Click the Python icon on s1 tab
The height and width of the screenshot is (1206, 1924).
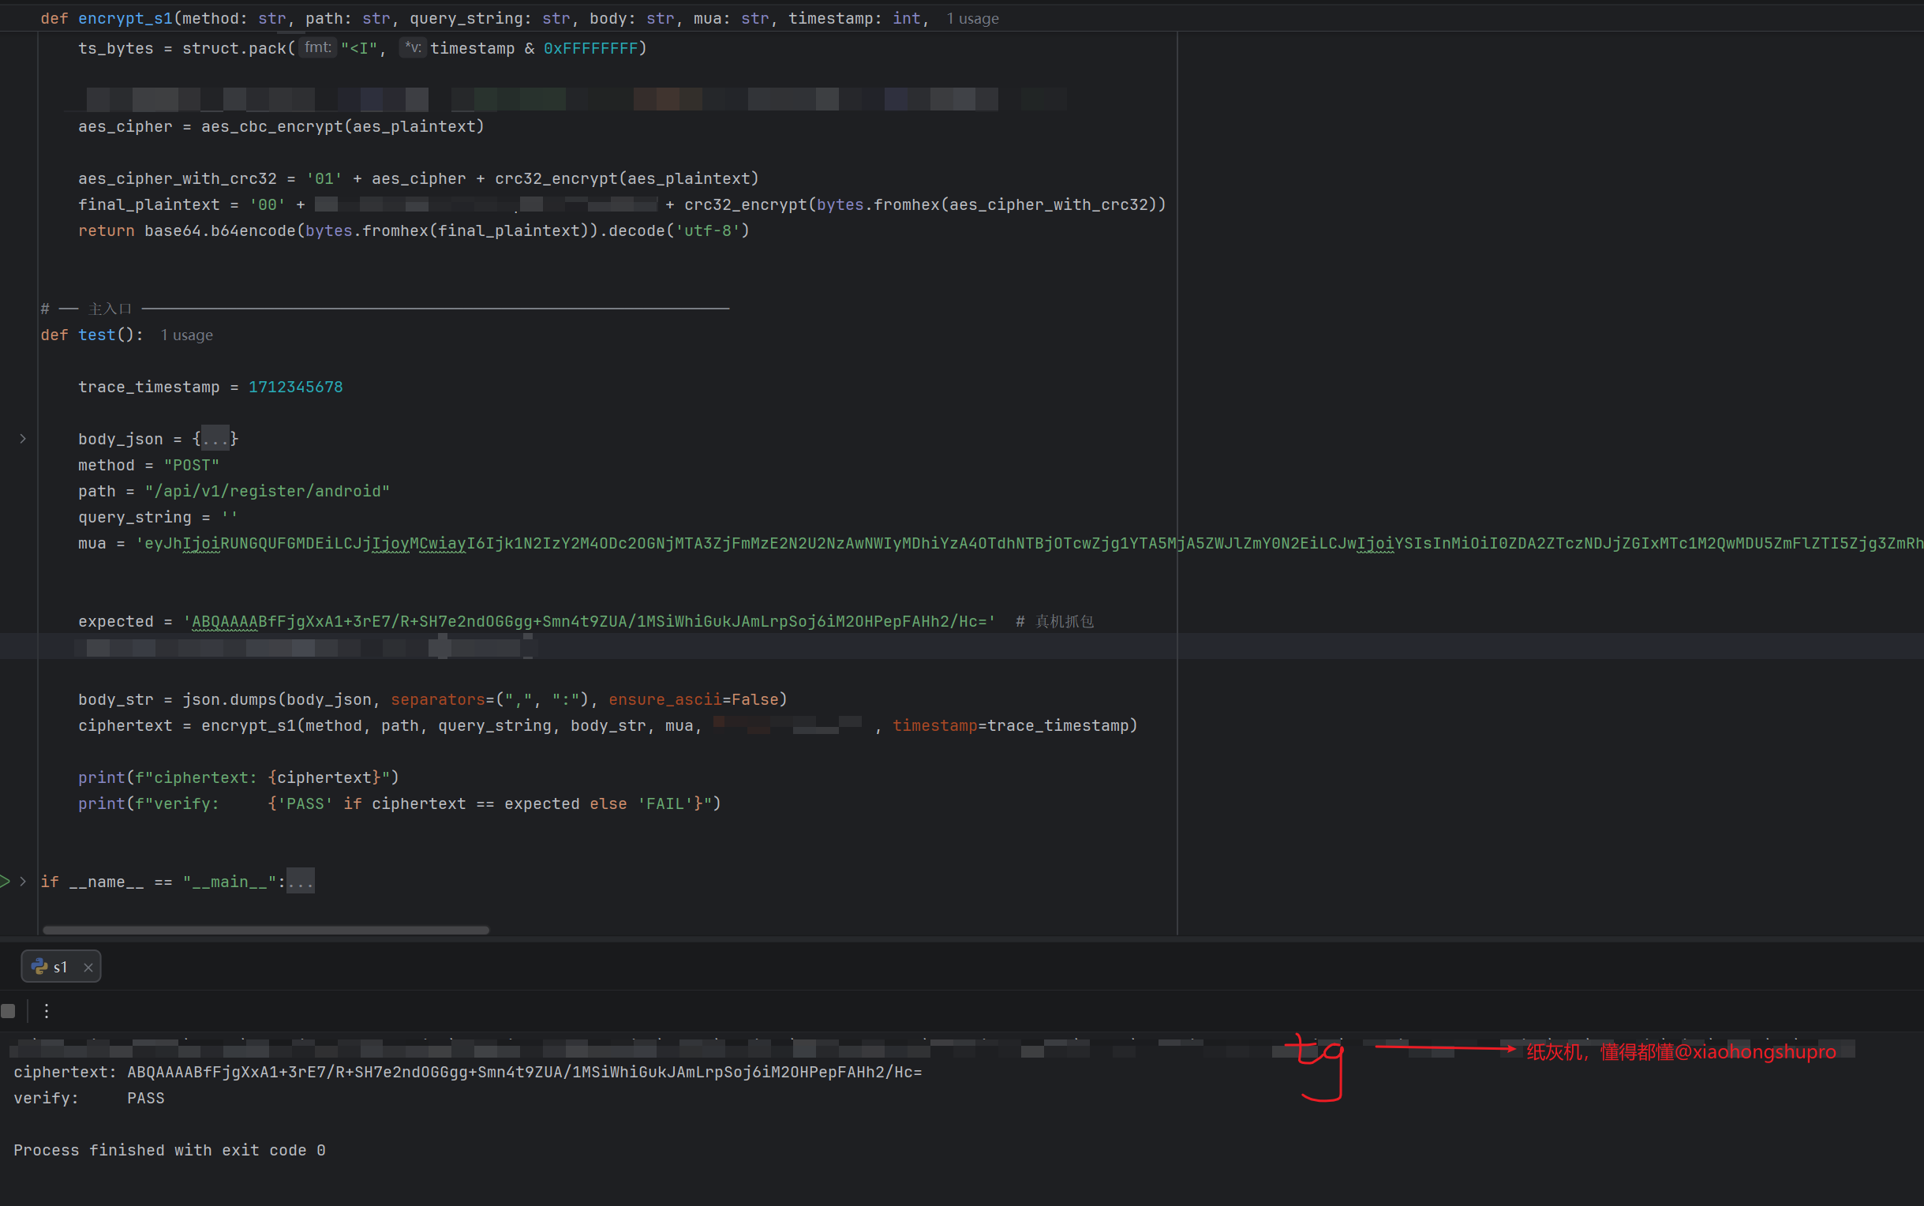point(39,967)
